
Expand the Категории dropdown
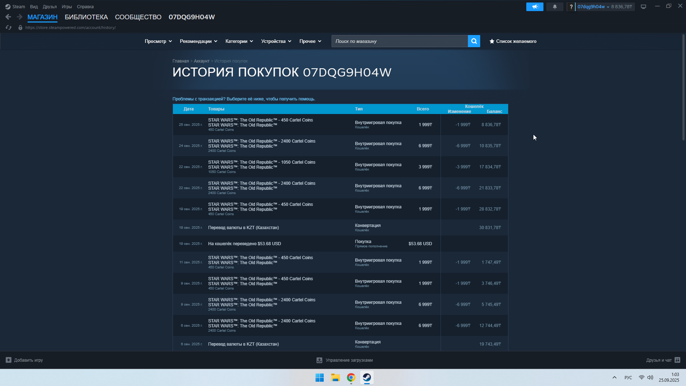point(239,41)
